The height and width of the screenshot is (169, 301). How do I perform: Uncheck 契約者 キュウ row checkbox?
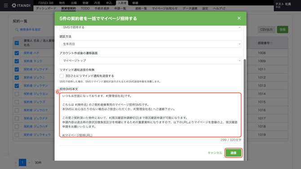(x=17, y=61)
